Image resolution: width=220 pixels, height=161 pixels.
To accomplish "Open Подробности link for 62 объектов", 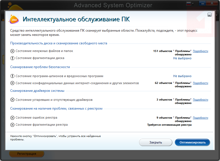I will [x=201, y=83].
